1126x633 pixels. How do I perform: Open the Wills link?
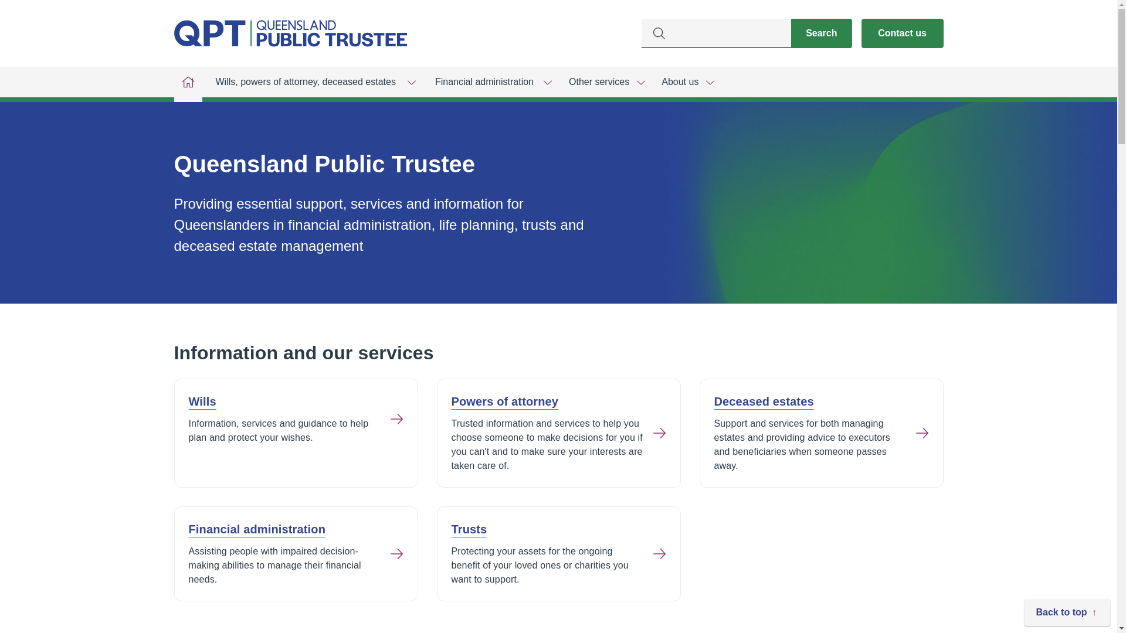tap(202, 402)
